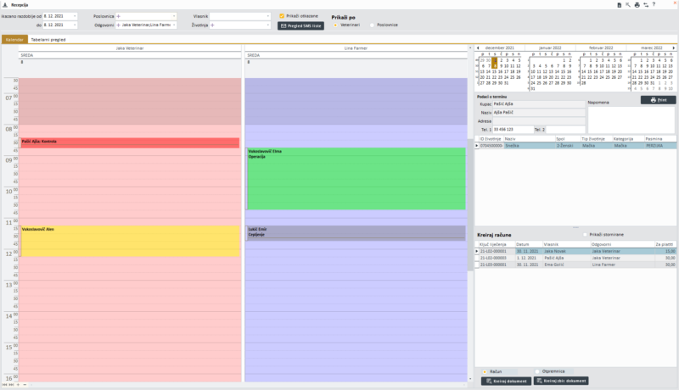
Task: Click the row arrow for invoice 21-L02-000001
Action: point(477,251)
